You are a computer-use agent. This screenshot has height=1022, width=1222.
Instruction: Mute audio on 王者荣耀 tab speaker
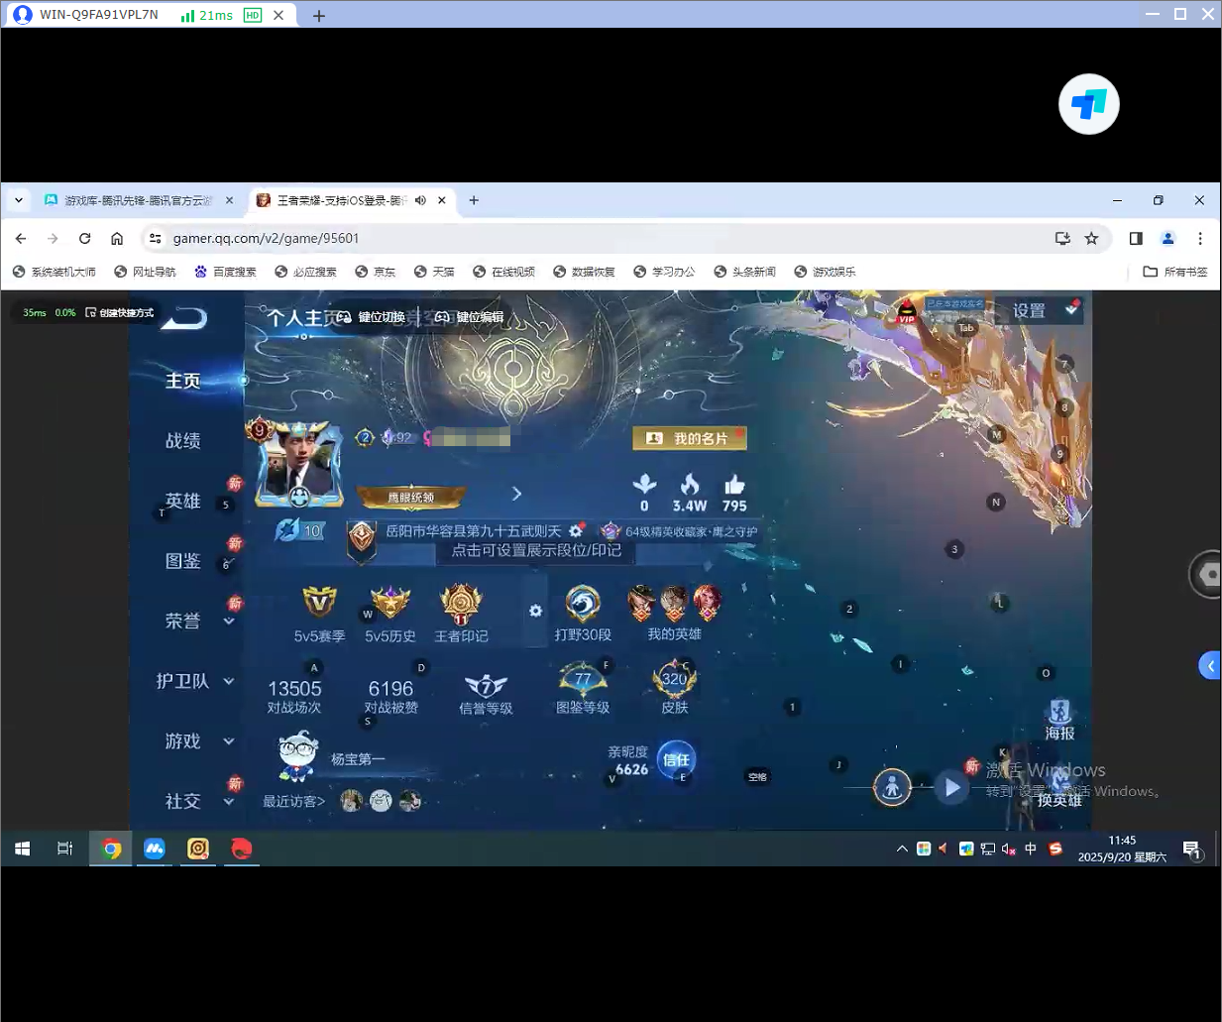pos(420,200)
